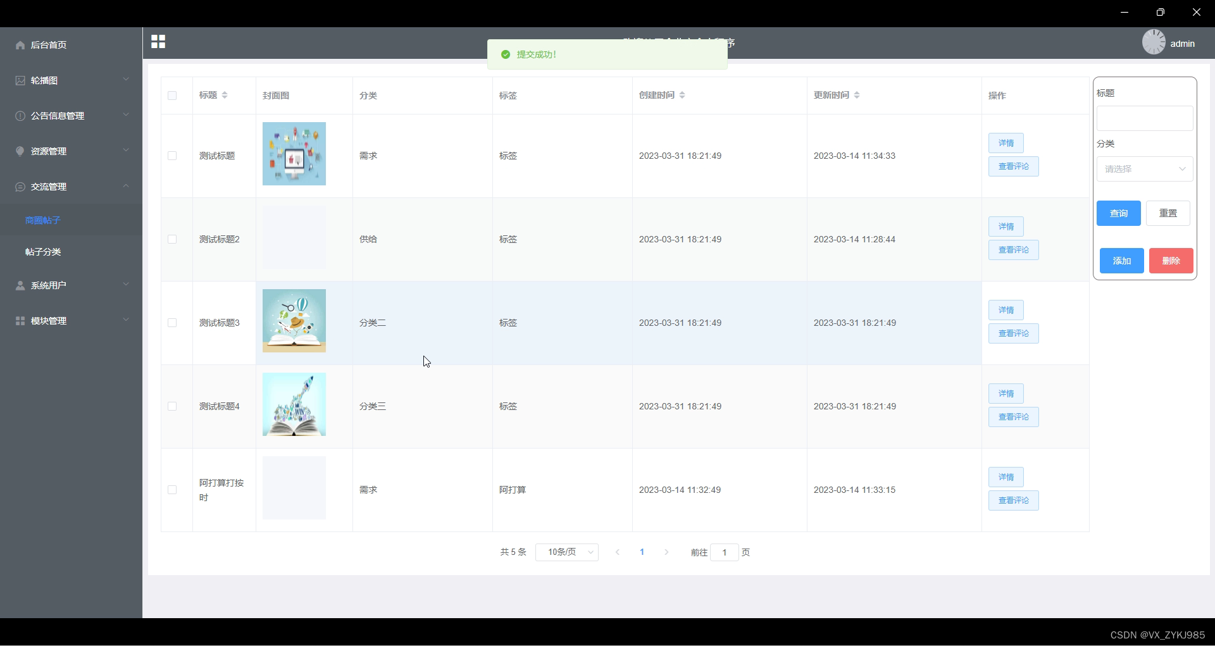Click the green success check icon in notification
Screen dimensions: 1215x646
point(506,54)
